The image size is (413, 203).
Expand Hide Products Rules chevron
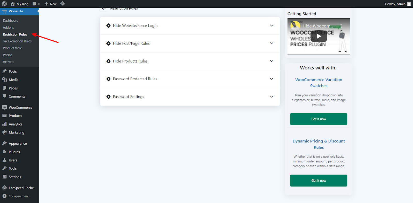tap(272, 61)
